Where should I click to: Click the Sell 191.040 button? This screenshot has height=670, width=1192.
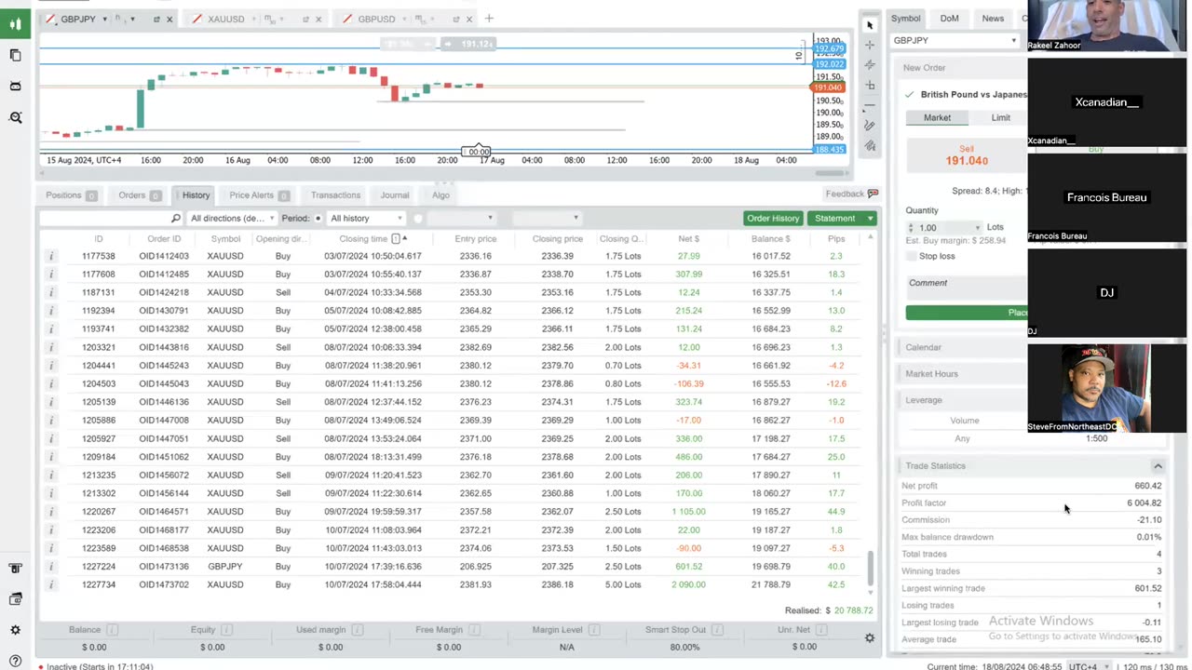point(967,155)
